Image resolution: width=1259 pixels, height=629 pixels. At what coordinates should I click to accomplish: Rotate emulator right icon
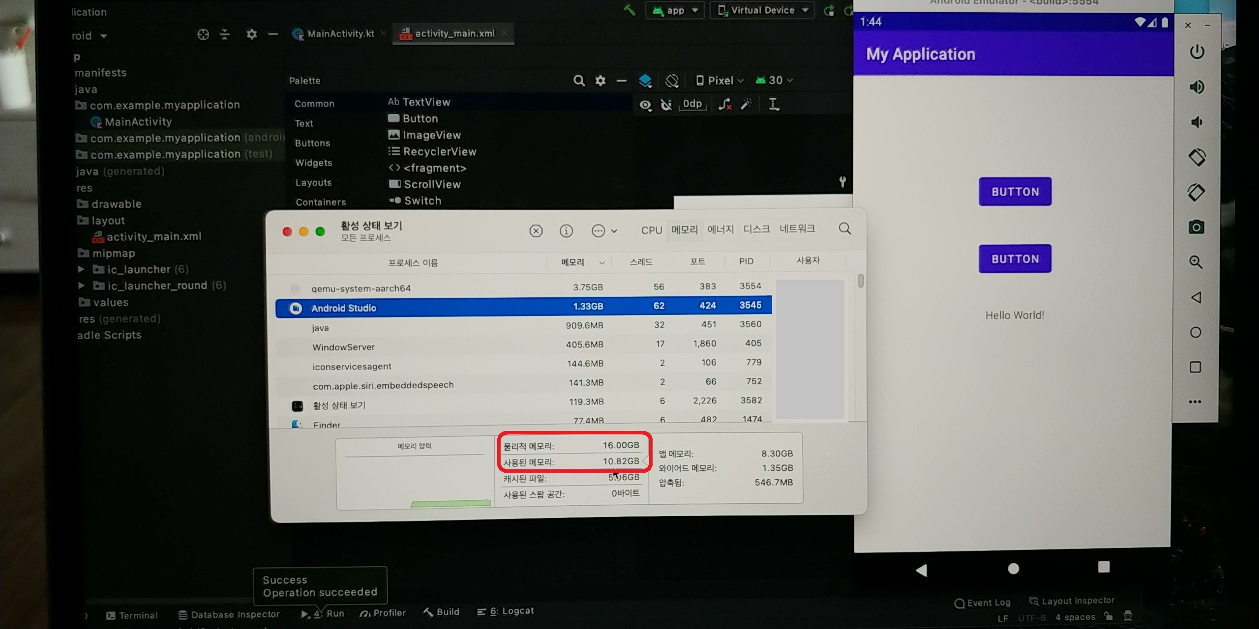click(x=1197, y=192)
